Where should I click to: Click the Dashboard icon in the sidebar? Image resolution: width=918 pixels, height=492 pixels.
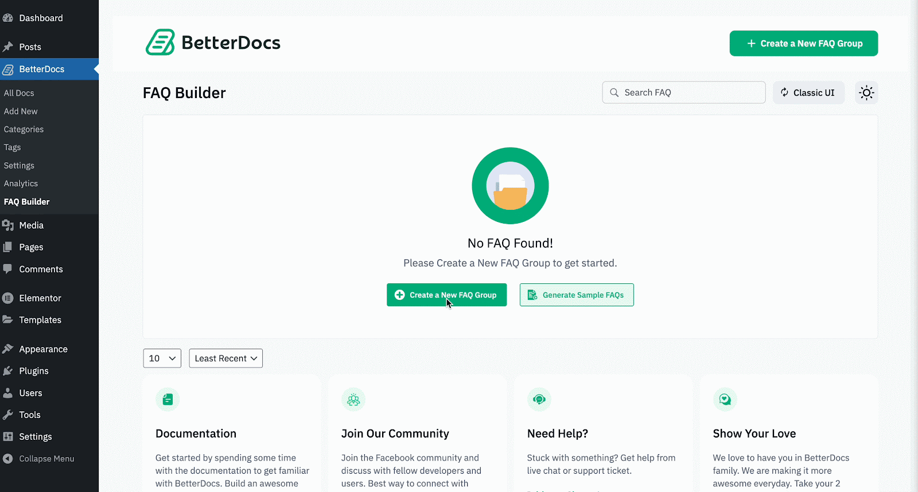pos(8,18)
